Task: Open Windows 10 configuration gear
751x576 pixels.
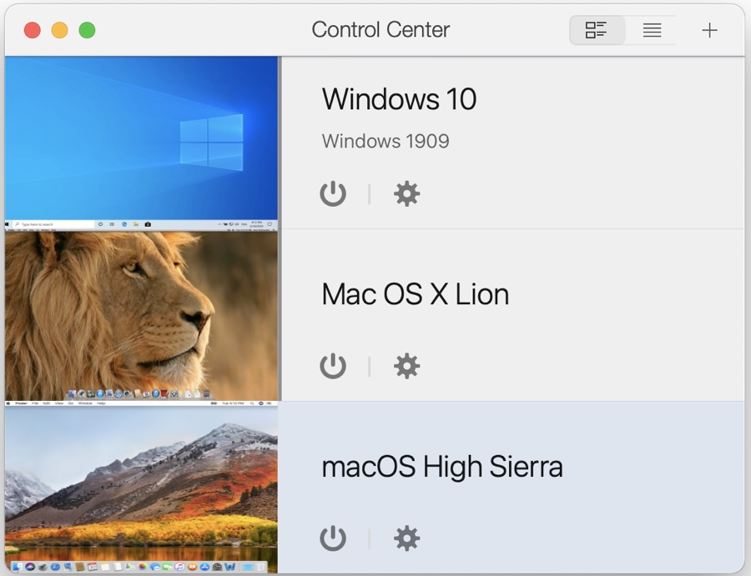Action: point(406,193)
